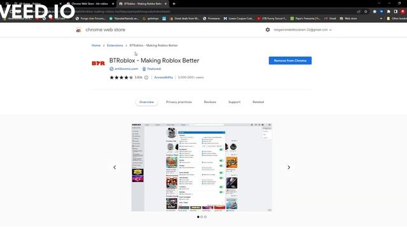Open the Funny Soccer YouTube bookmark
This screenshot has height=229, width=407.
click(x=272, y=18)
